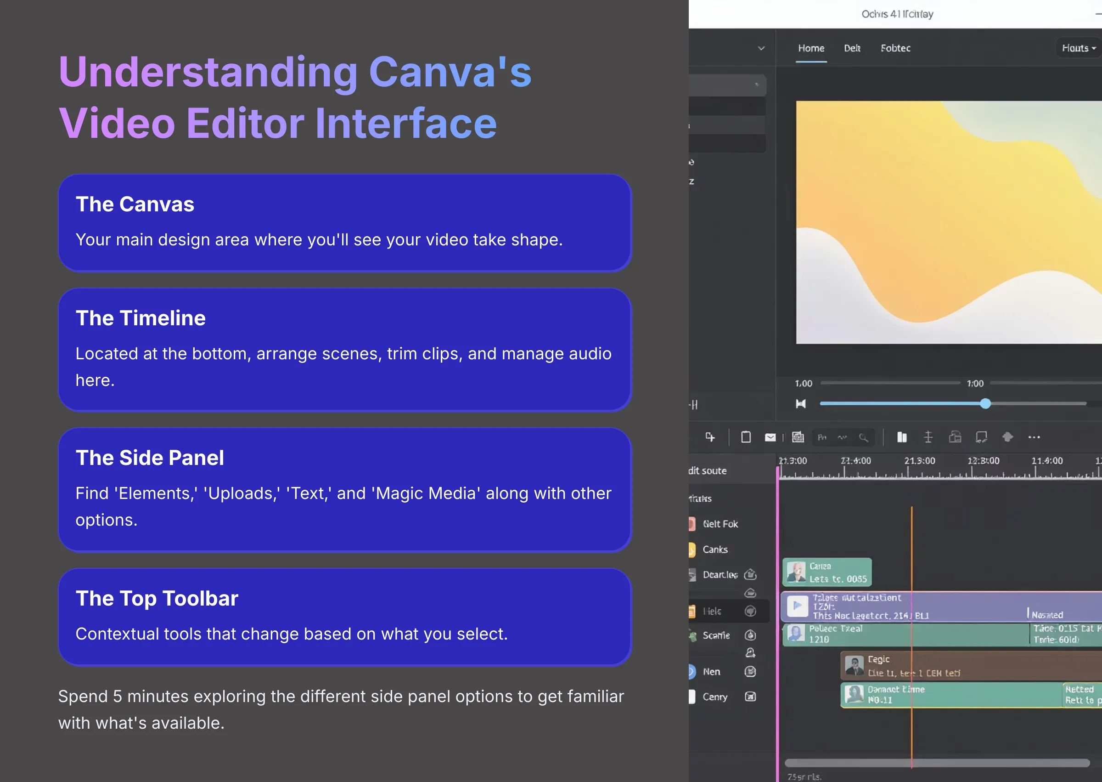1102x782 pixels.
Task: Click the add-clip plus icon in timeline toolbar
Action: 710,437
